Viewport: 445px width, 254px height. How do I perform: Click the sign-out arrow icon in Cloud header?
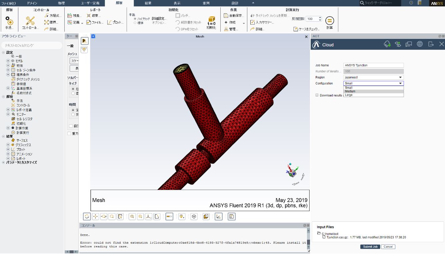tap(431, 44)
